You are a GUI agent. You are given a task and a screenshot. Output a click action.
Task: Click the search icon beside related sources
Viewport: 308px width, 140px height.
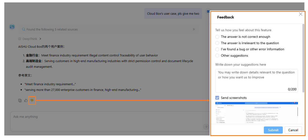[x=24, y=29]
